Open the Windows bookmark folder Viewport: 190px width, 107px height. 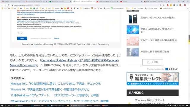(x=56, y=8)
